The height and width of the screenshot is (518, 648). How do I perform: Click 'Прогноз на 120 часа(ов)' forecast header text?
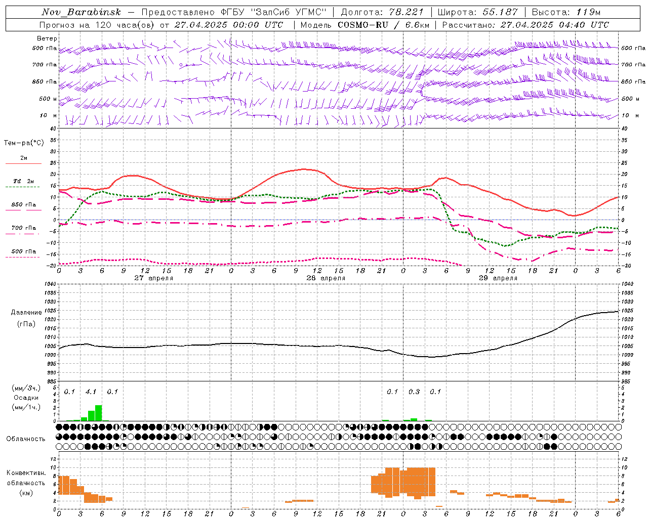coord(97,25)
